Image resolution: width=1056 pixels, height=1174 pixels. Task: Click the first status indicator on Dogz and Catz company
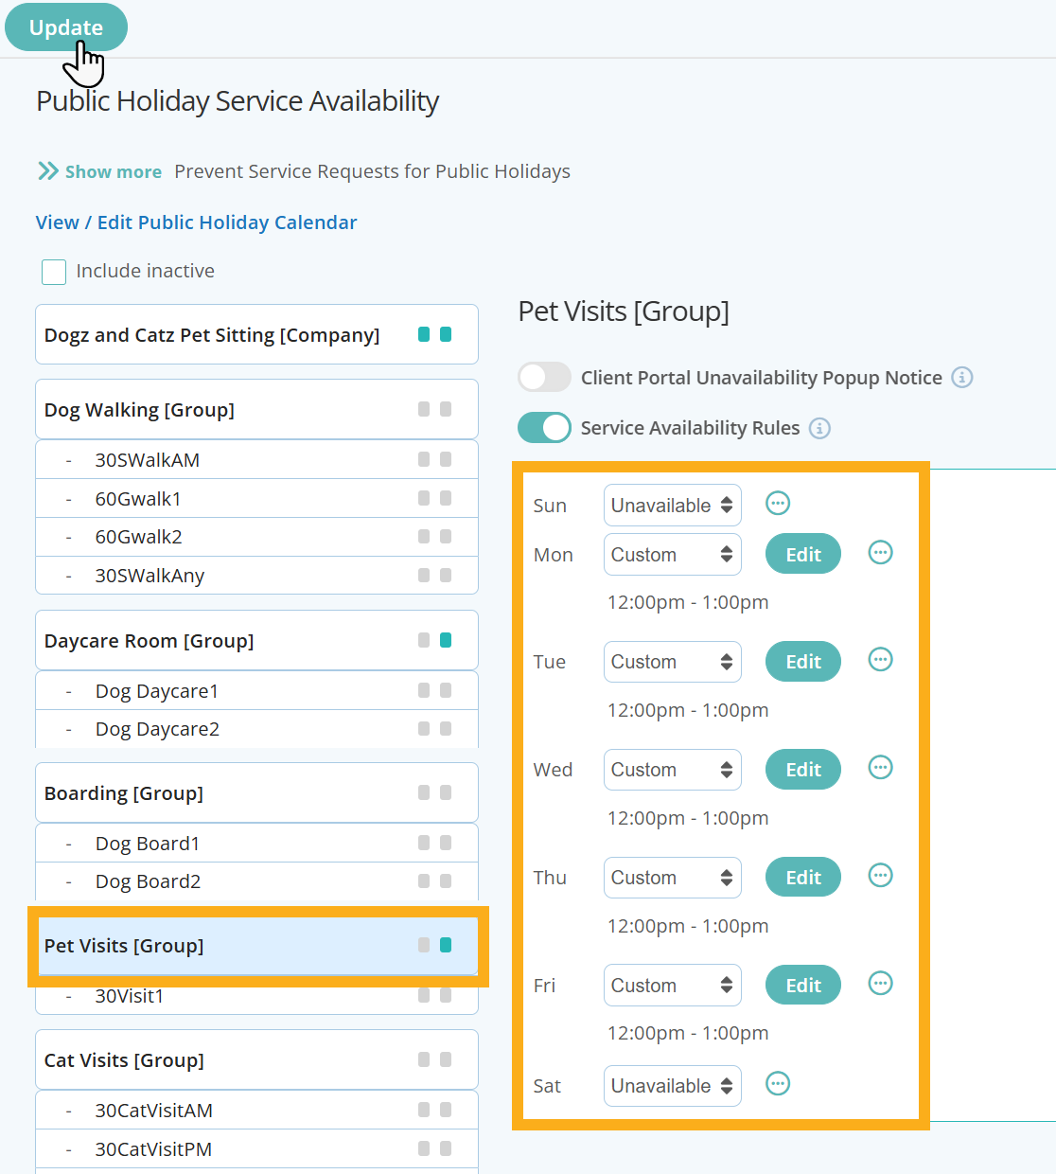click(425, 333)
